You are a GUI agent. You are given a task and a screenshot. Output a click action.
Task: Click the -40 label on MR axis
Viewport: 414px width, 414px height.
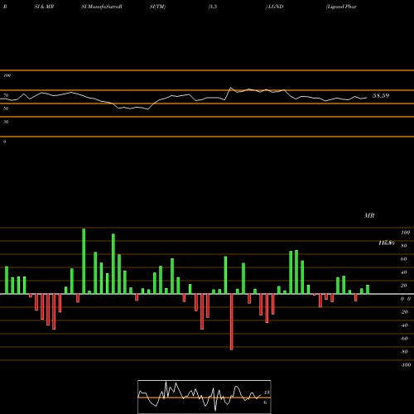pyautogui.click(x=404, y=325)
